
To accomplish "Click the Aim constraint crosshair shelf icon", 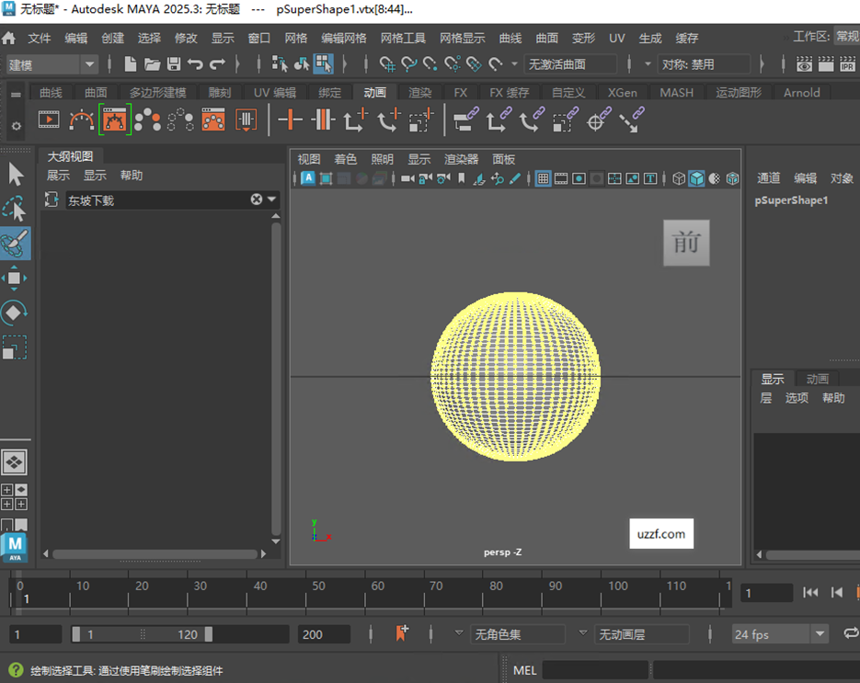I will (598, 120).
